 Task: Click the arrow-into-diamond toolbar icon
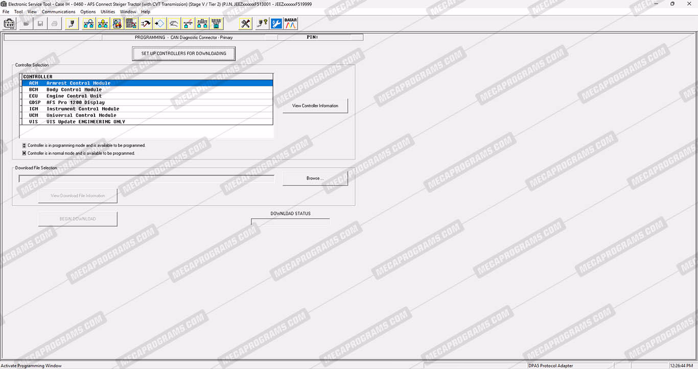point(159,23)
